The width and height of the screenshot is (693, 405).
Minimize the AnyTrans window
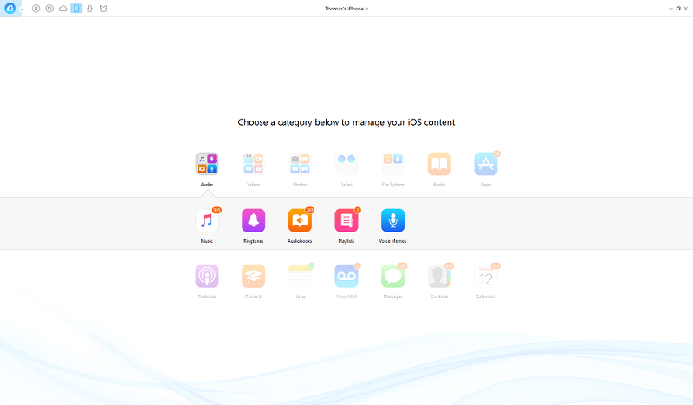pyautogui.click(x=670, y=9)
